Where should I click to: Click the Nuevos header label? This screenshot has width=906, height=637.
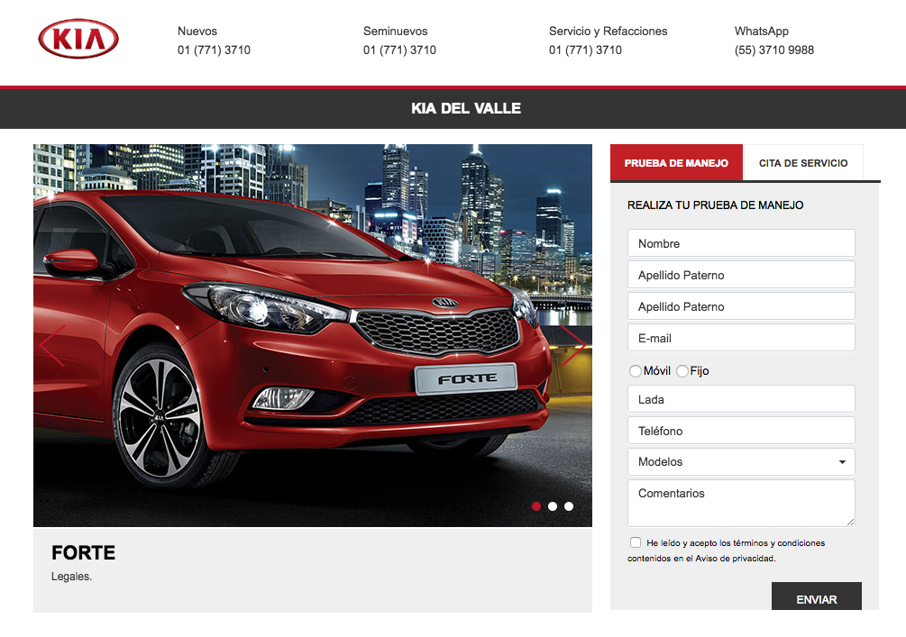click(197, 32)
